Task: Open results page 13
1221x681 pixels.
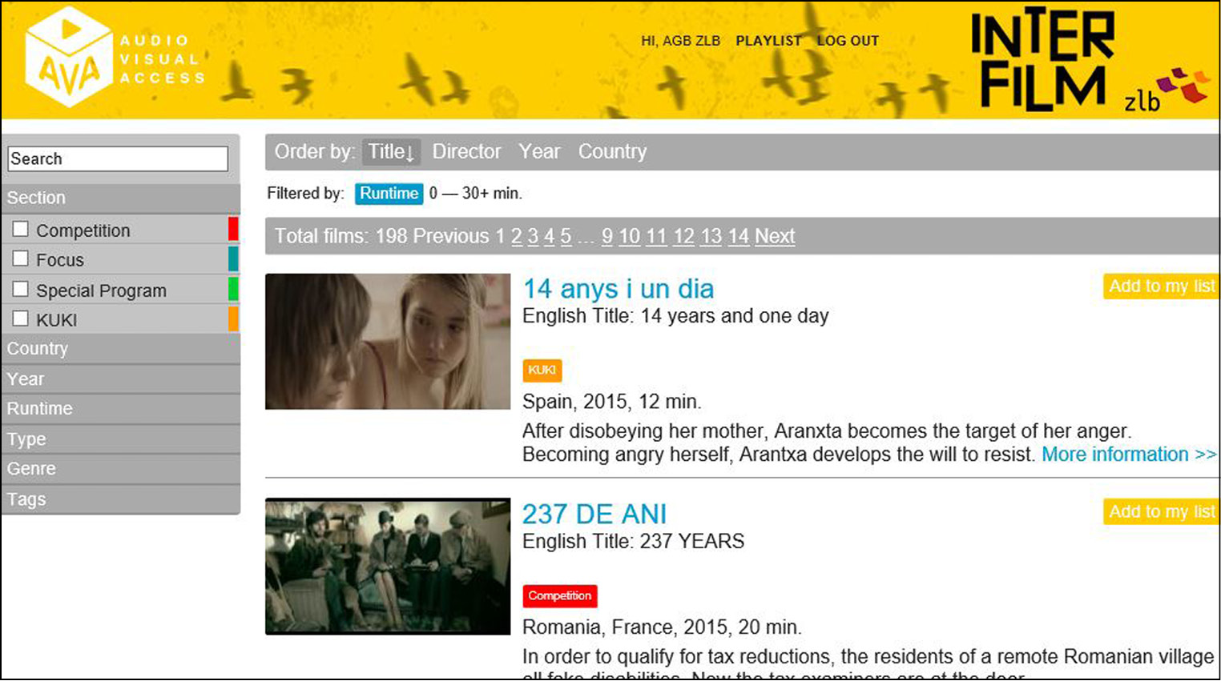Action: tap(711, 236)
